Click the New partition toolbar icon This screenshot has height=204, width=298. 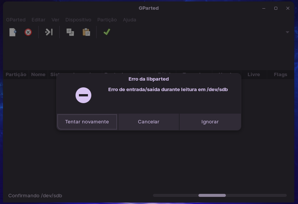pyautogui.click(x=13, y=32)
